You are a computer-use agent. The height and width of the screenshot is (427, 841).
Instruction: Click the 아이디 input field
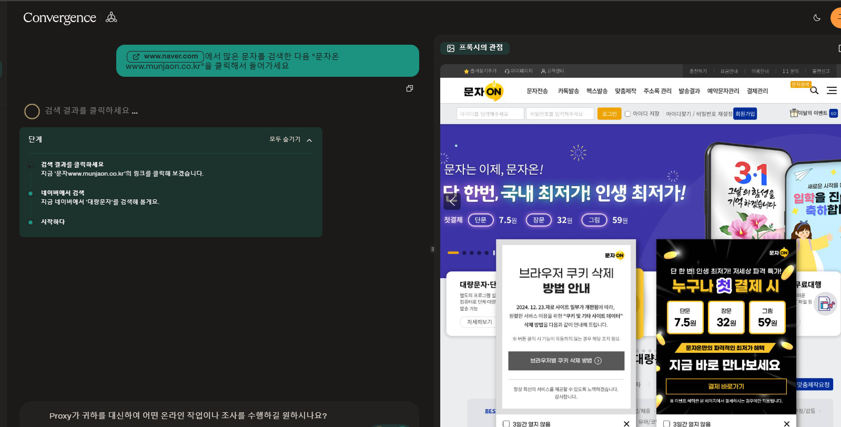coord(490,114)
